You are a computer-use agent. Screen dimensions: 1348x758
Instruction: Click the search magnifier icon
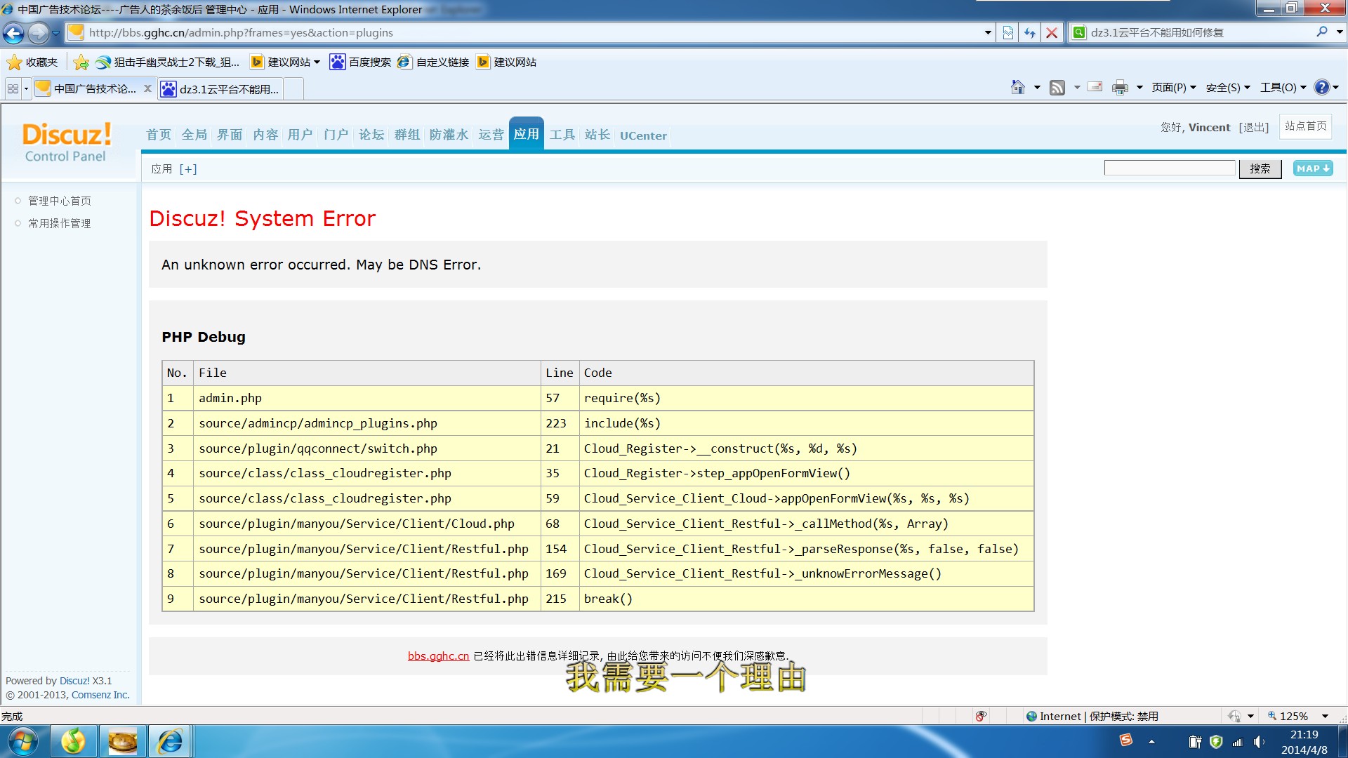pyautogui.click(x=1322, y=32)
